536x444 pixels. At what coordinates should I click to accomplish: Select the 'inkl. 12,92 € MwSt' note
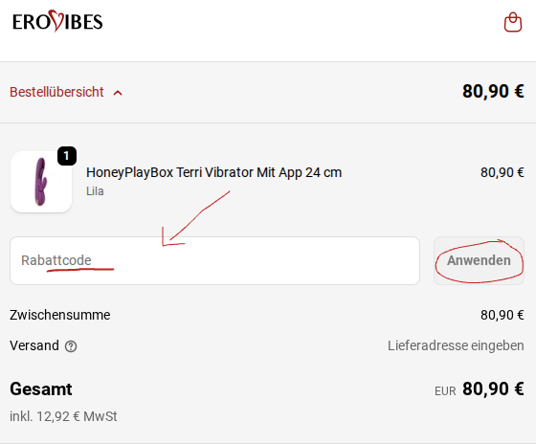click(x=63, y=416)
